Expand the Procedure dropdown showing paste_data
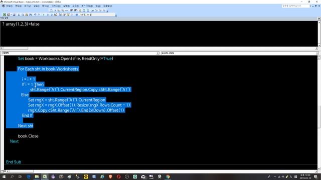This screenshot has width=321, height=180. click(317, 53)
